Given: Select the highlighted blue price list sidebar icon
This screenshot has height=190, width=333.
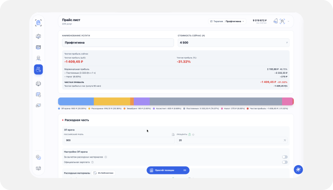Looking at the screenshot, I should (38, 69).
